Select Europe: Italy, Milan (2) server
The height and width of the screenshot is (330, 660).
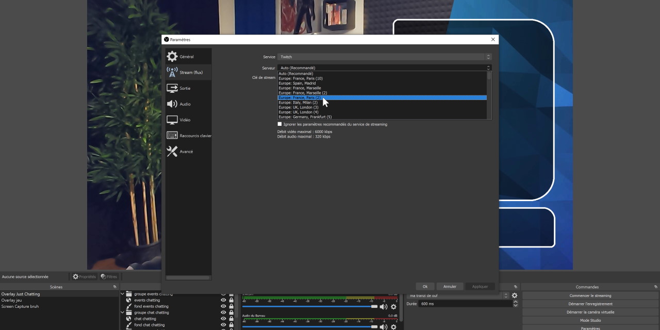click(298, 103)
